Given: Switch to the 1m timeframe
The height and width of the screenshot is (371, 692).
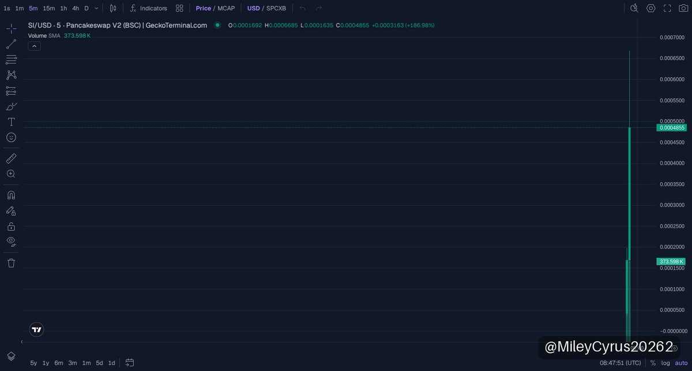Looking at the screenshot, I should pos(20,8).
